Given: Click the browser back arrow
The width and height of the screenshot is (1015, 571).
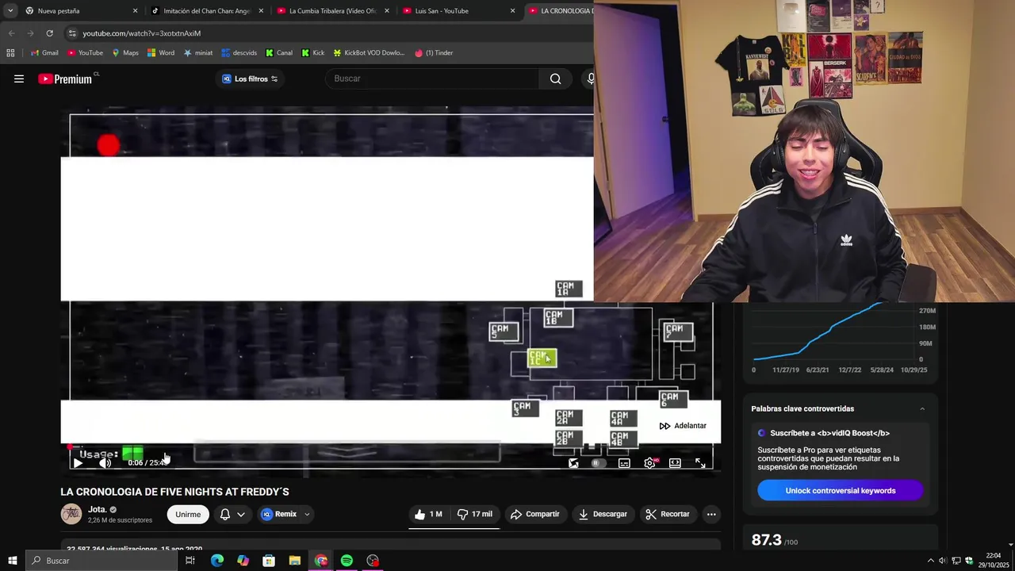Looking at the screenshot, I should pos(11,33).
